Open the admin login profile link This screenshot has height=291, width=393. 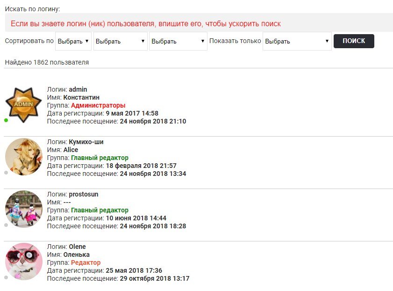click(78, 89)
